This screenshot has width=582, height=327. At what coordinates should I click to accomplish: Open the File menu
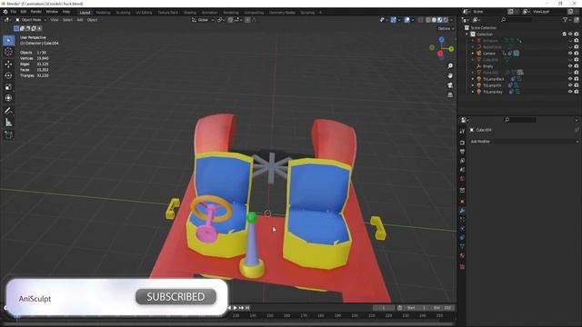point(14,12)
